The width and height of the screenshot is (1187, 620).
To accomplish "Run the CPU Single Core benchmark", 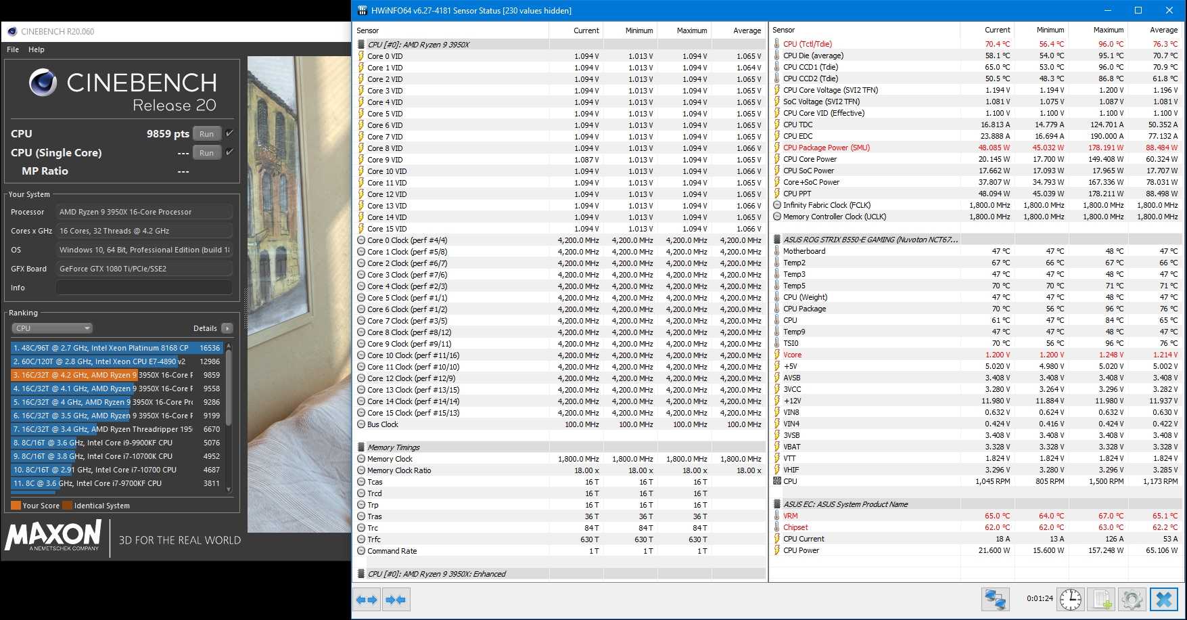I will pos(206,153).
